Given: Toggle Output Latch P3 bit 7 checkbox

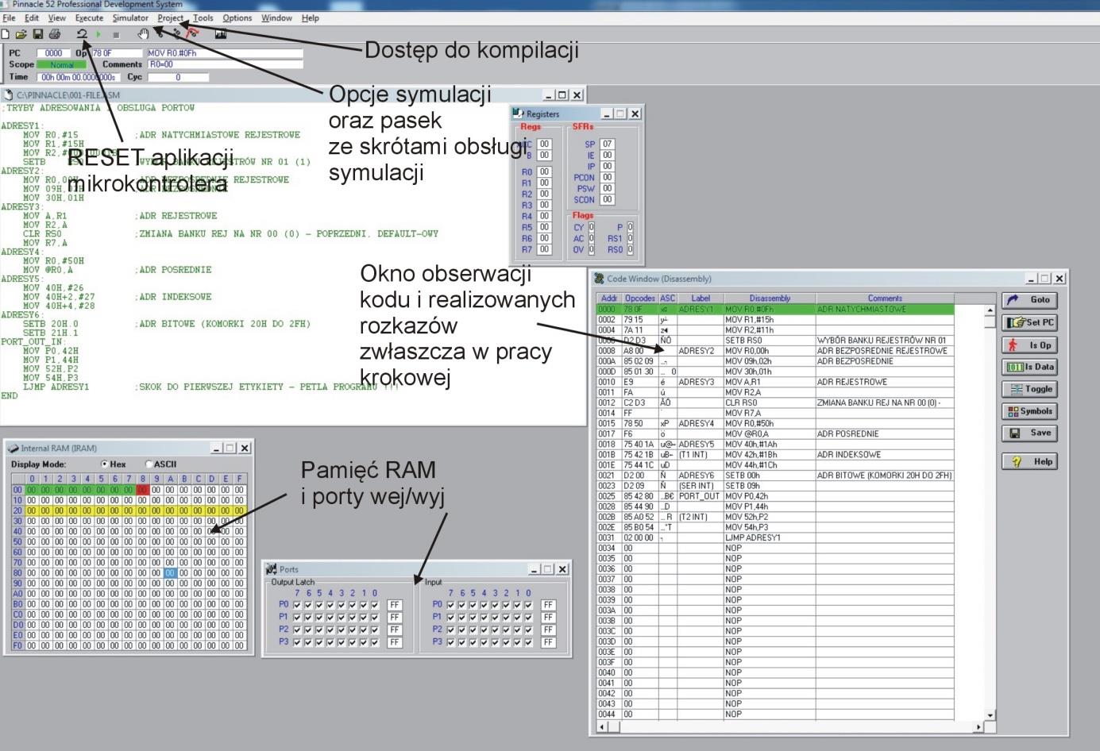Looking at the screenshot, I should 297,643.
